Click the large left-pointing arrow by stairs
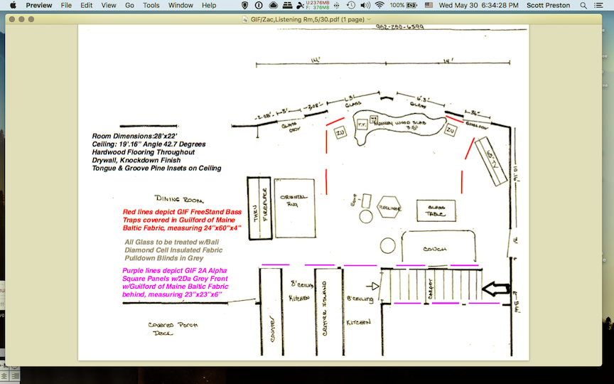This screenshot has width=614, height=384. tap(495, 289)
